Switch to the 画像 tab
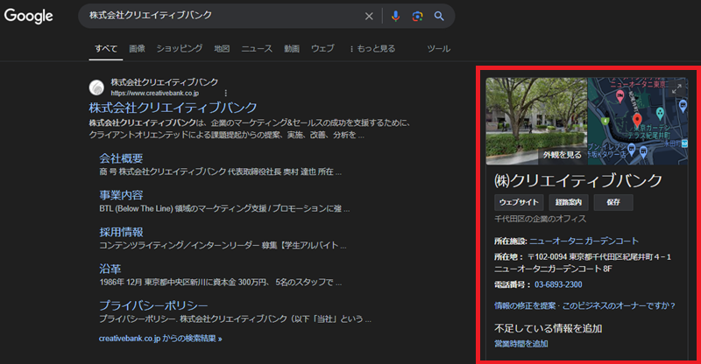The height and width of the screenshot is (364, 701). pos(137,48)
